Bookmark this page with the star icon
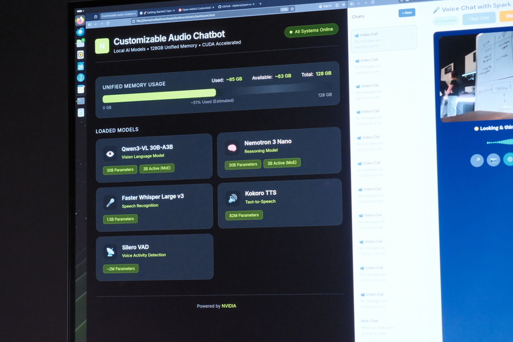Viewport: 513px width, 342px height. point(292,9)
